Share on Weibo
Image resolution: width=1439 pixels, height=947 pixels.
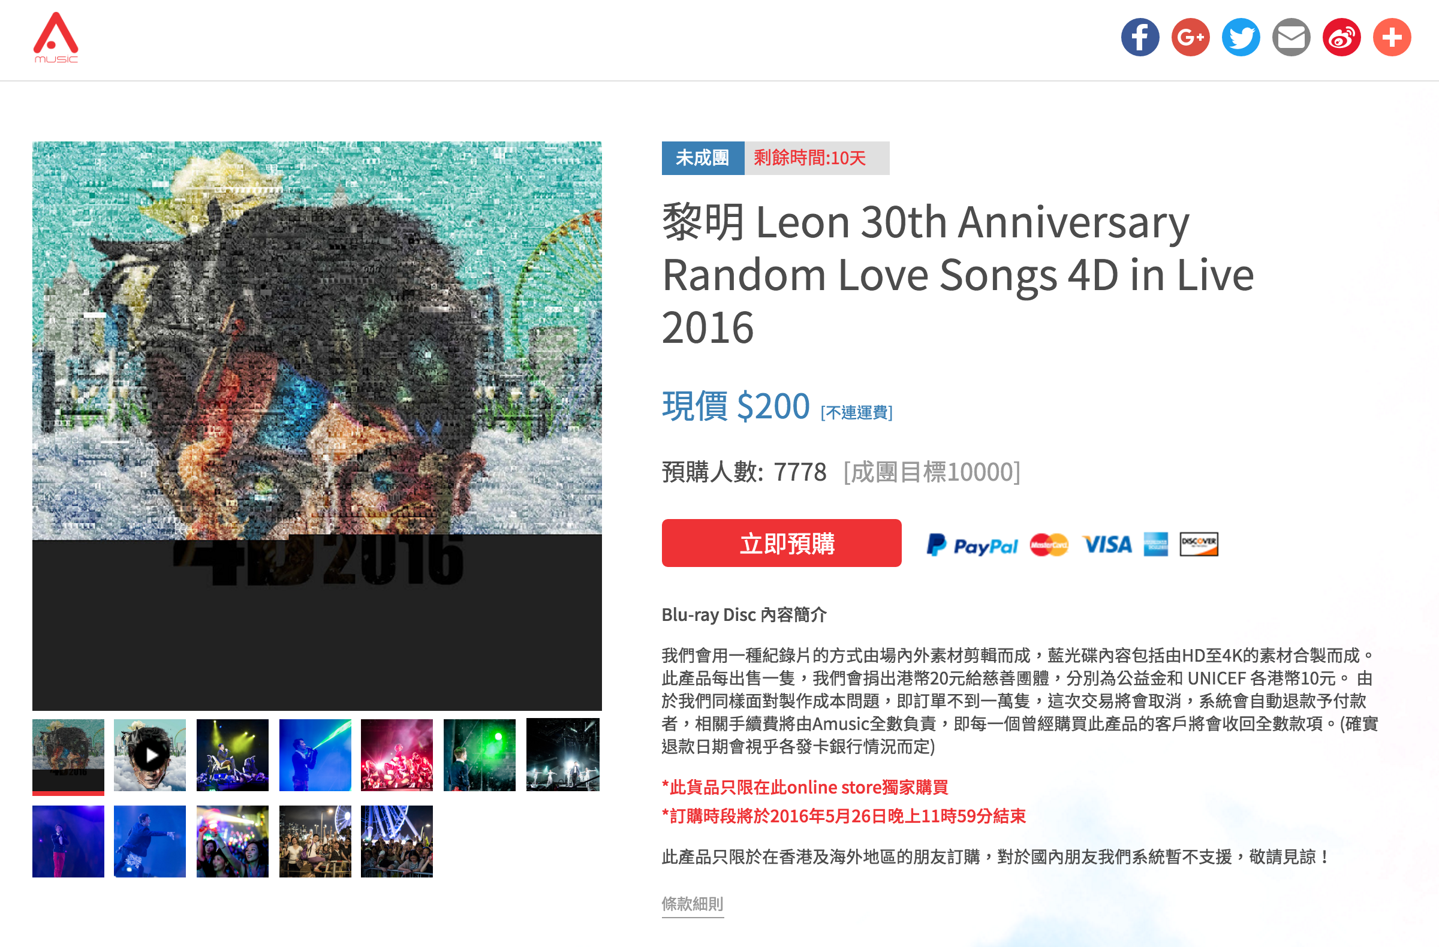tap(1341, 38)
